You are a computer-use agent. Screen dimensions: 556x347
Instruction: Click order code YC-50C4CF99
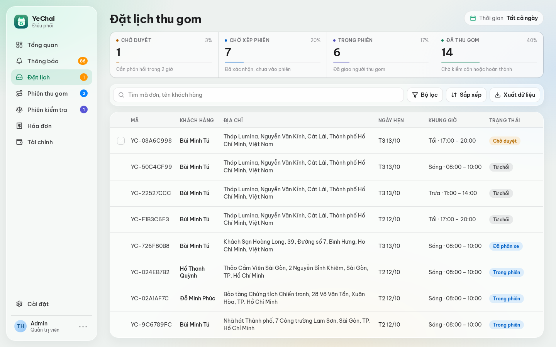point(151,167)
